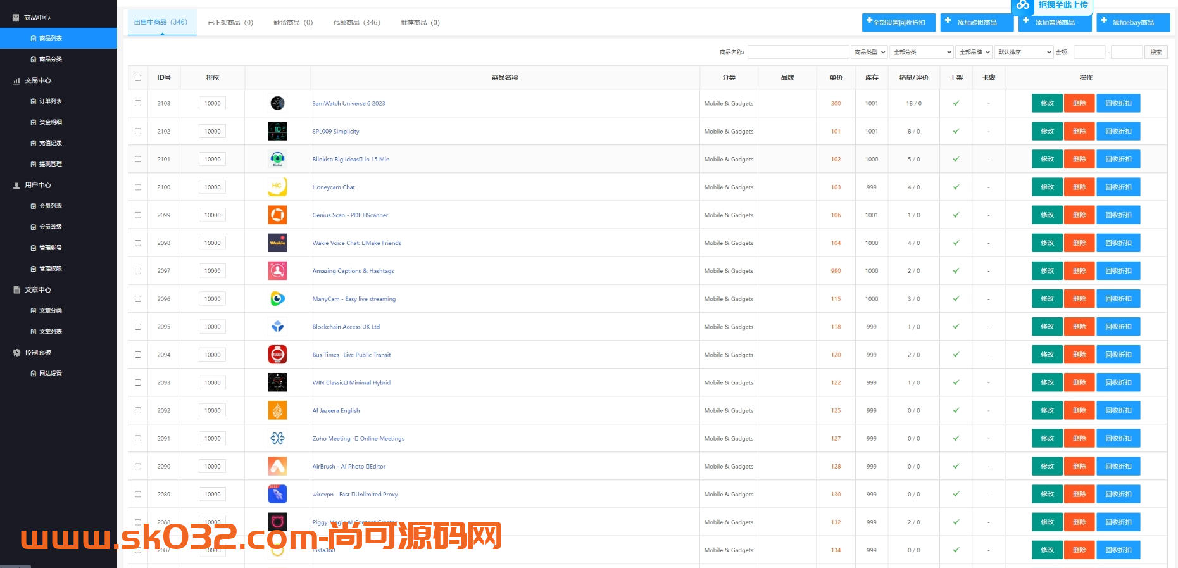Check the row checkbox for ID 2096
Image resolution: width=1178 pixels, height=568 pixels.
138,298
